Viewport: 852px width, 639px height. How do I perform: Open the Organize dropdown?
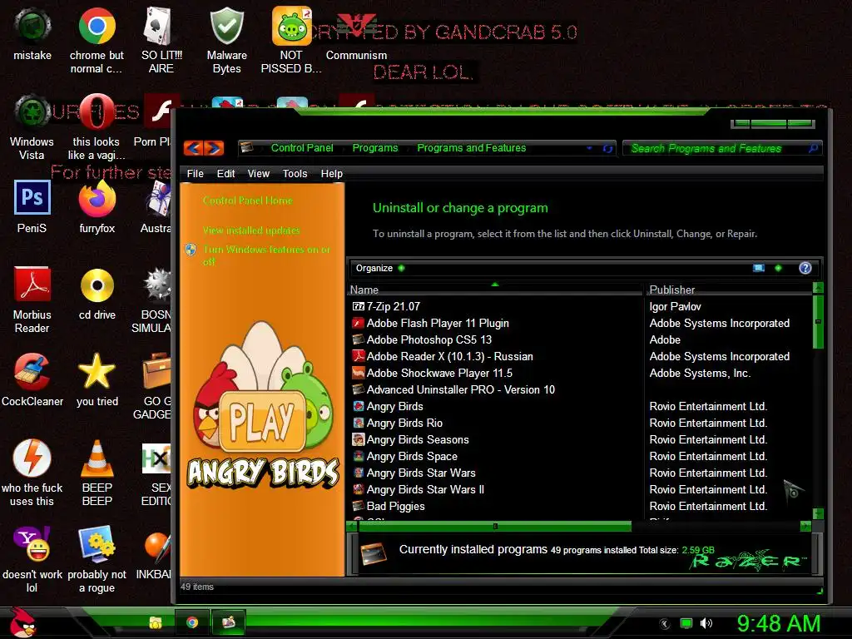pyautogui.click(x=379, y=268)
